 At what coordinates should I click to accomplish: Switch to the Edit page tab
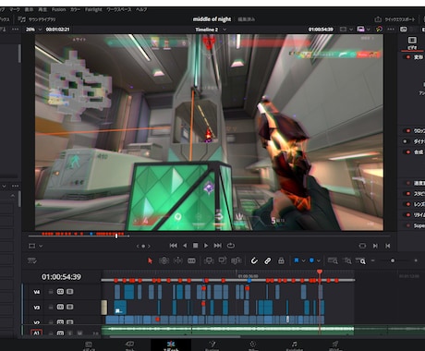click(171, 345)
